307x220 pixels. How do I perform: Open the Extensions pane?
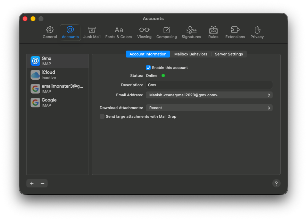(235, 32)
